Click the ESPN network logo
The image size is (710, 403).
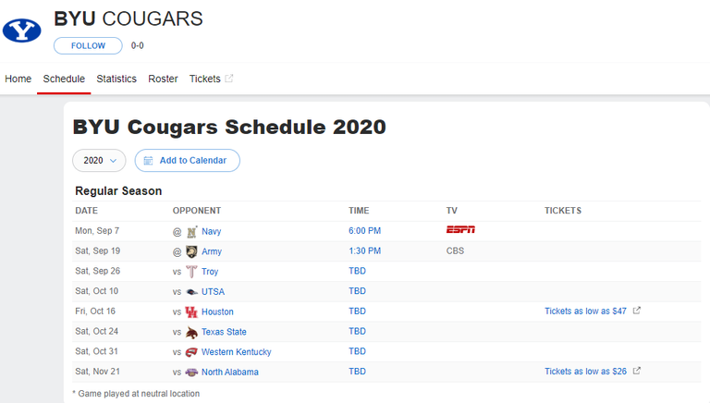[x=460, y=229]
